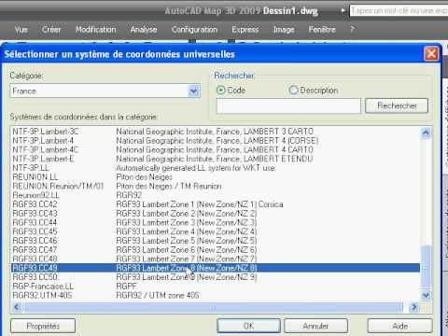This screenshot has width=448, height=336.
Task: Open the Modification menu
Action: pos(96,30)
